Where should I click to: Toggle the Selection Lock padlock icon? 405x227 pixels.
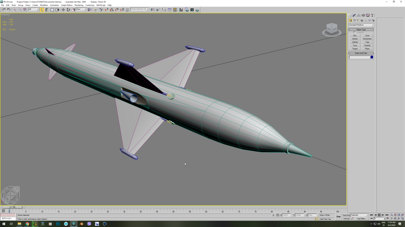tap(273, 215)
